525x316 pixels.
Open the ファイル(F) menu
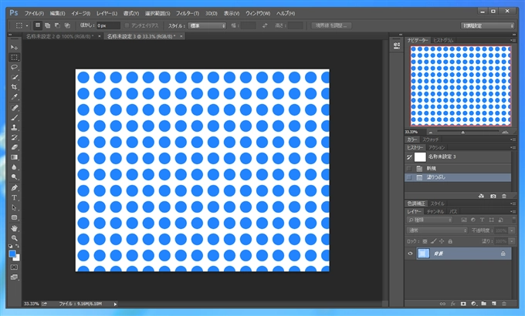(34, 13)
